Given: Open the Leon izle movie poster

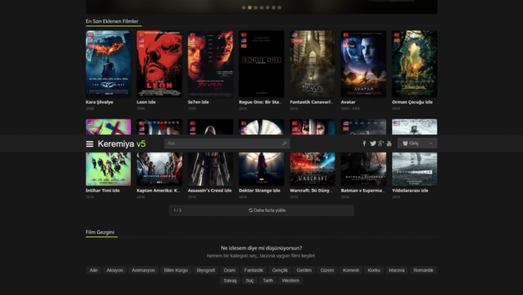Looking at the screenshot, I should point(160,64).
